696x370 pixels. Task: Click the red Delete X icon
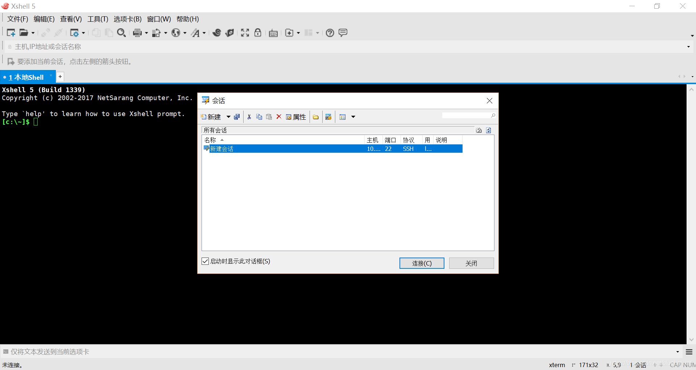(279, 117)
